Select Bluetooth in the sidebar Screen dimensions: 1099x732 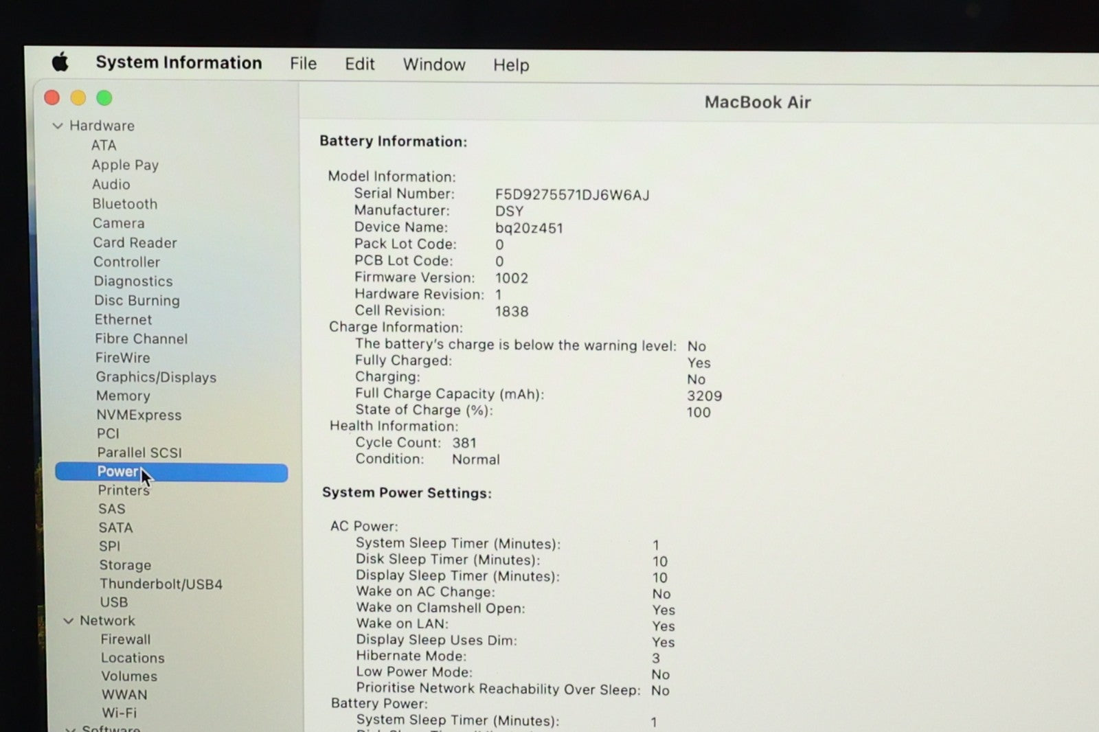125,204
